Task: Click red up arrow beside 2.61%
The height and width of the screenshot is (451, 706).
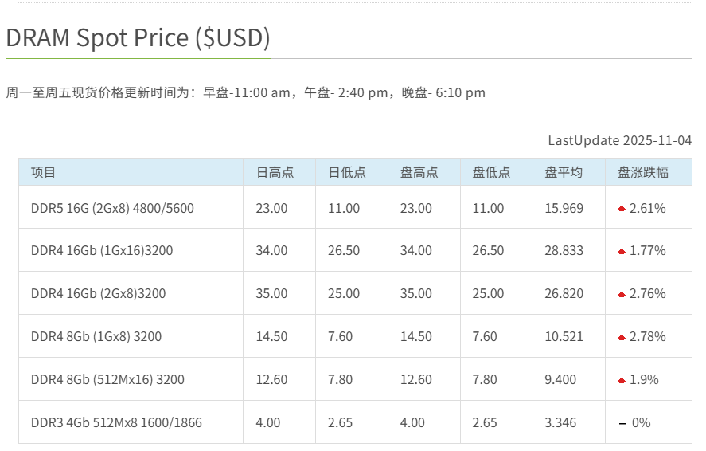Action: point(622,209)
